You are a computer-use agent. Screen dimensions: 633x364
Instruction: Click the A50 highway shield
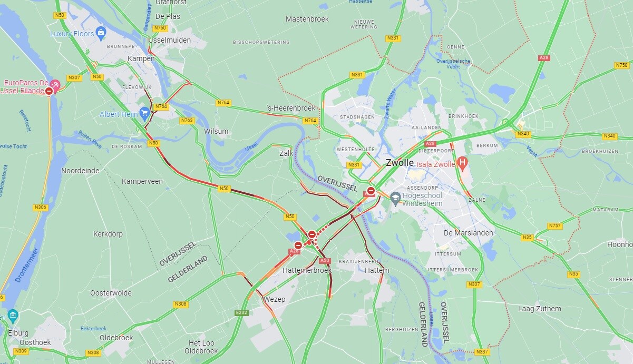[325, 260]
